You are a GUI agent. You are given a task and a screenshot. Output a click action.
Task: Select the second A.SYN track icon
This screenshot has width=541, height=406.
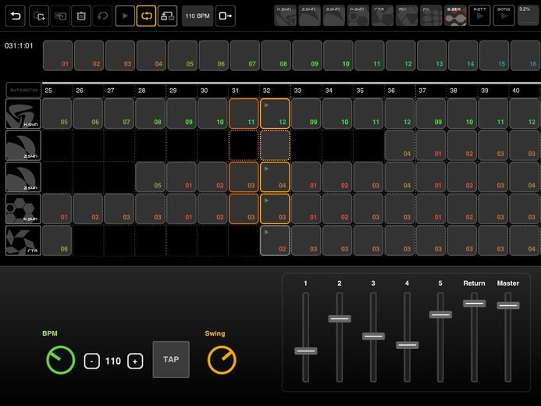[x=23, y=177]
